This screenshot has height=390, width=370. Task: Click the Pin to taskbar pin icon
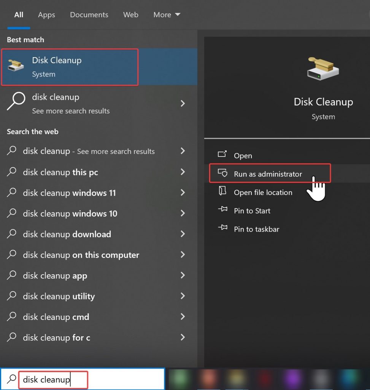(x=222, y=229)
